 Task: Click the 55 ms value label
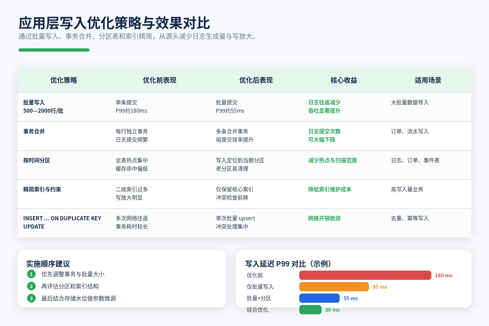pyautogui.click(x=351, y=298)
